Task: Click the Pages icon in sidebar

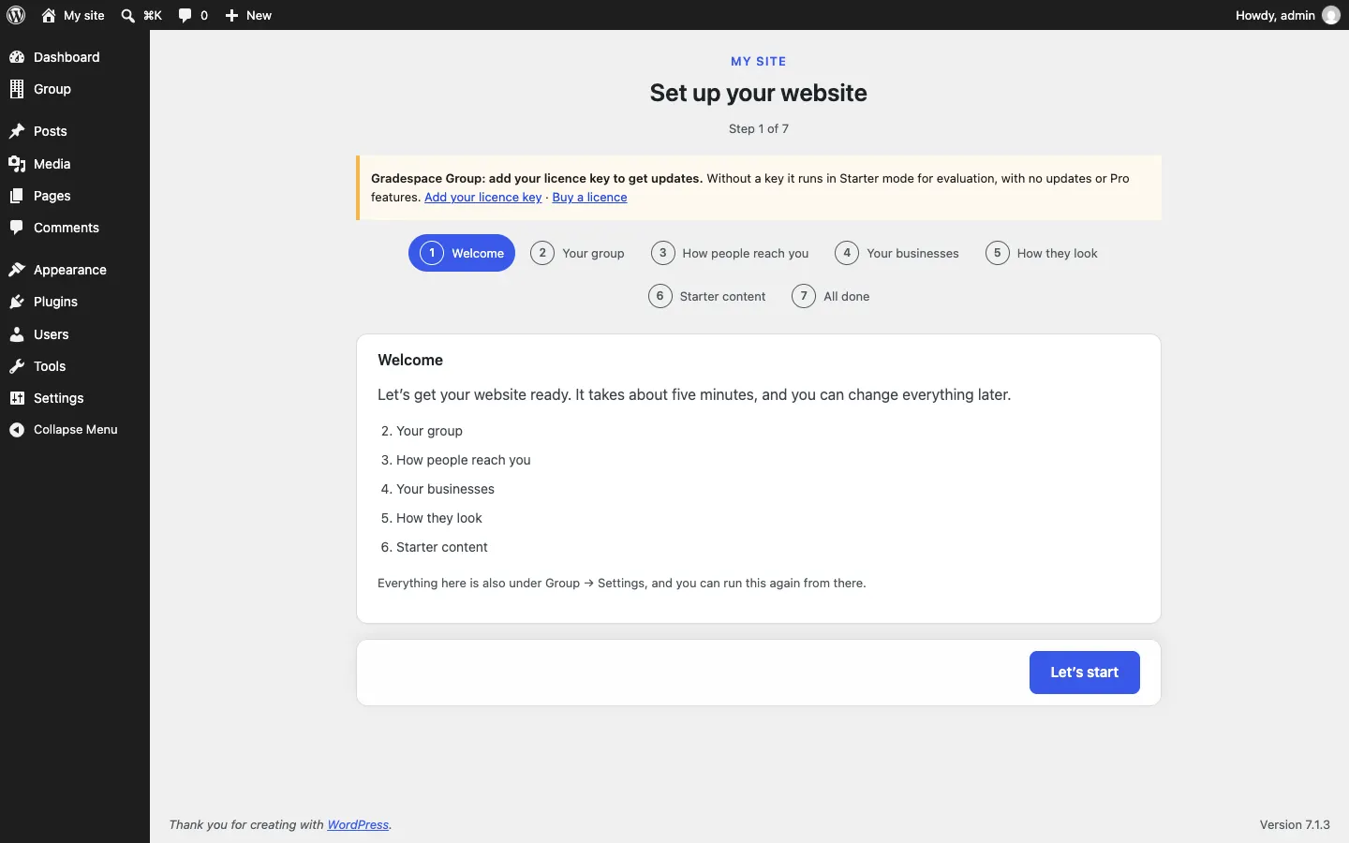Action: 17,196
